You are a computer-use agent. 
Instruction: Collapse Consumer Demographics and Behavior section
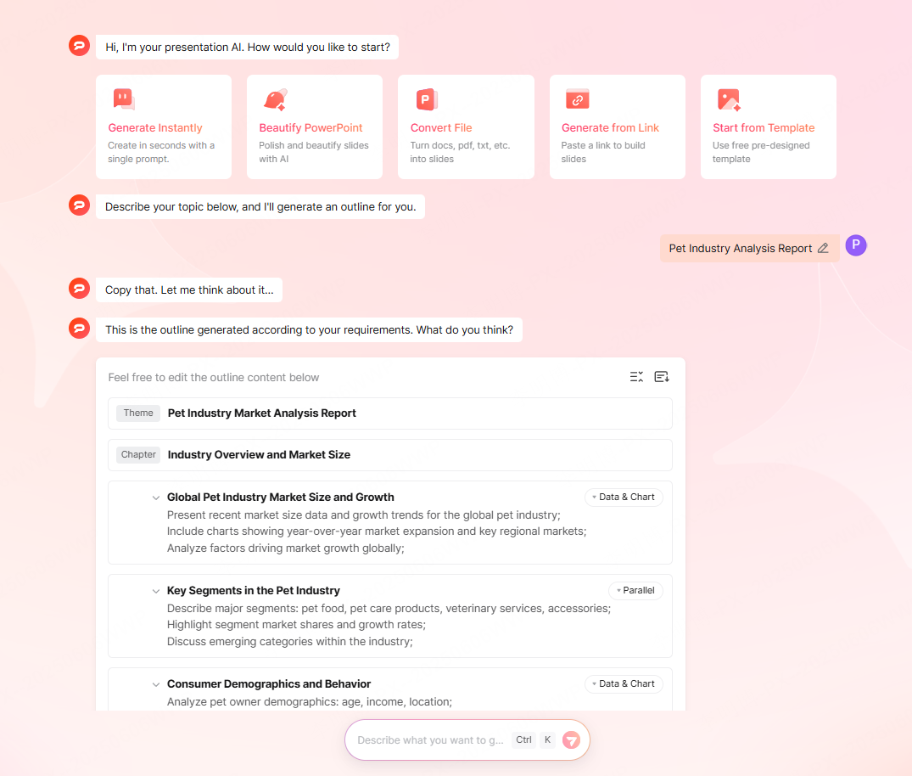click(x=156, y=684)
